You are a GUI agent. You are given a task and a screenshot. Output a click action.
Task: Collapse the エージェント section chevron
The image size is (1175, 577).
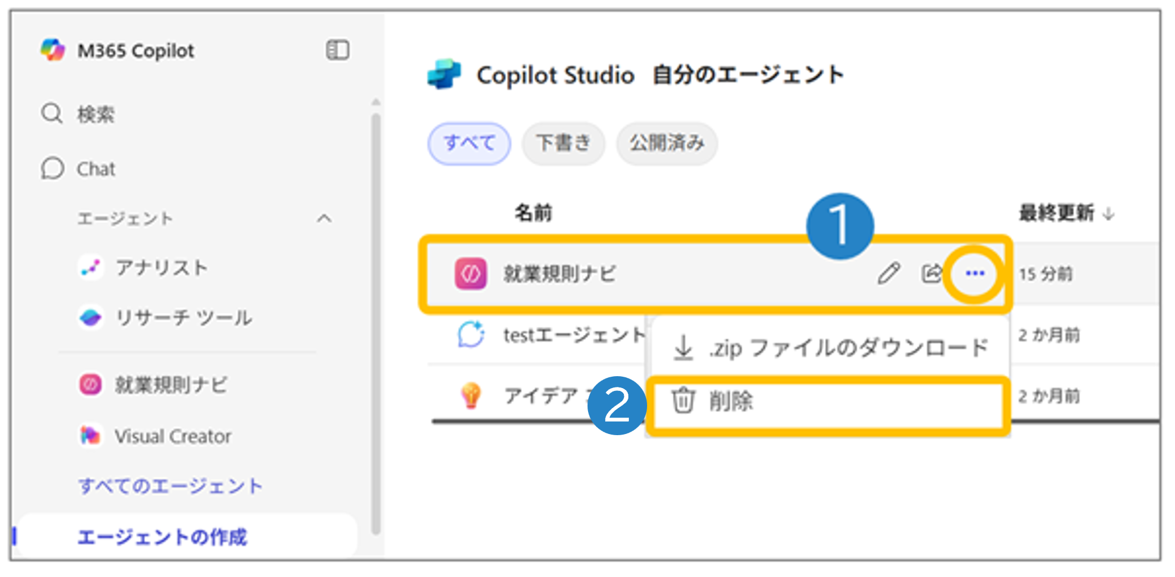click(324, 218)
